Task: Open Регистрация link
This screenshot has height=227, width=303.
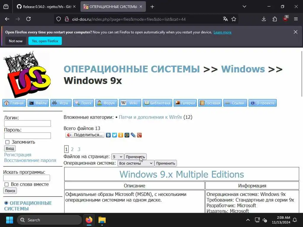Action: (18, 155)
